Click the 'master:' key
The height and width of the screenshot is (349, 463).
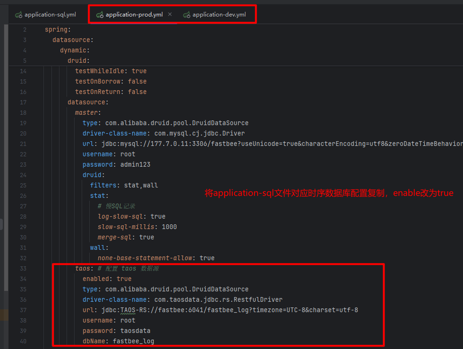pyautogui.click(x=88, y=112)
